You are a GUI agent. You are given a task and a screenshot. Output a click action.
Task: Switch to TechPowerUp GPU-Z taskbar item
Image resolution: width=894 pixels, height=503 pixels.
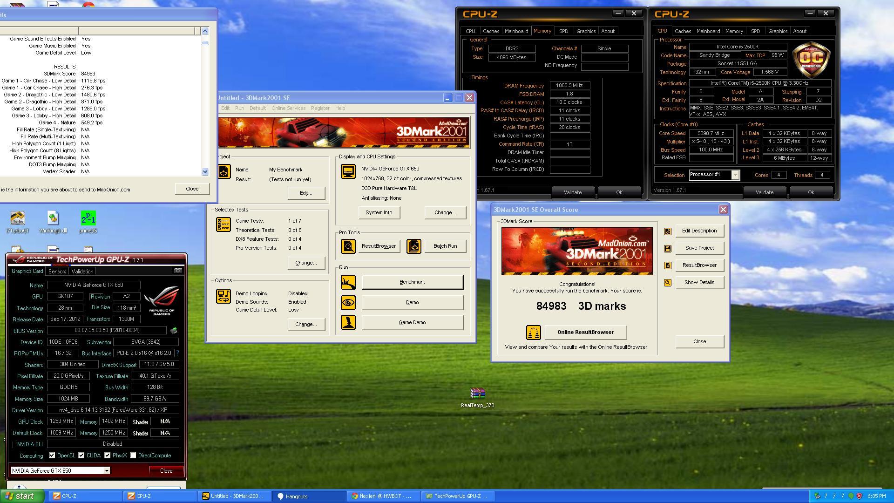[459, 496]
